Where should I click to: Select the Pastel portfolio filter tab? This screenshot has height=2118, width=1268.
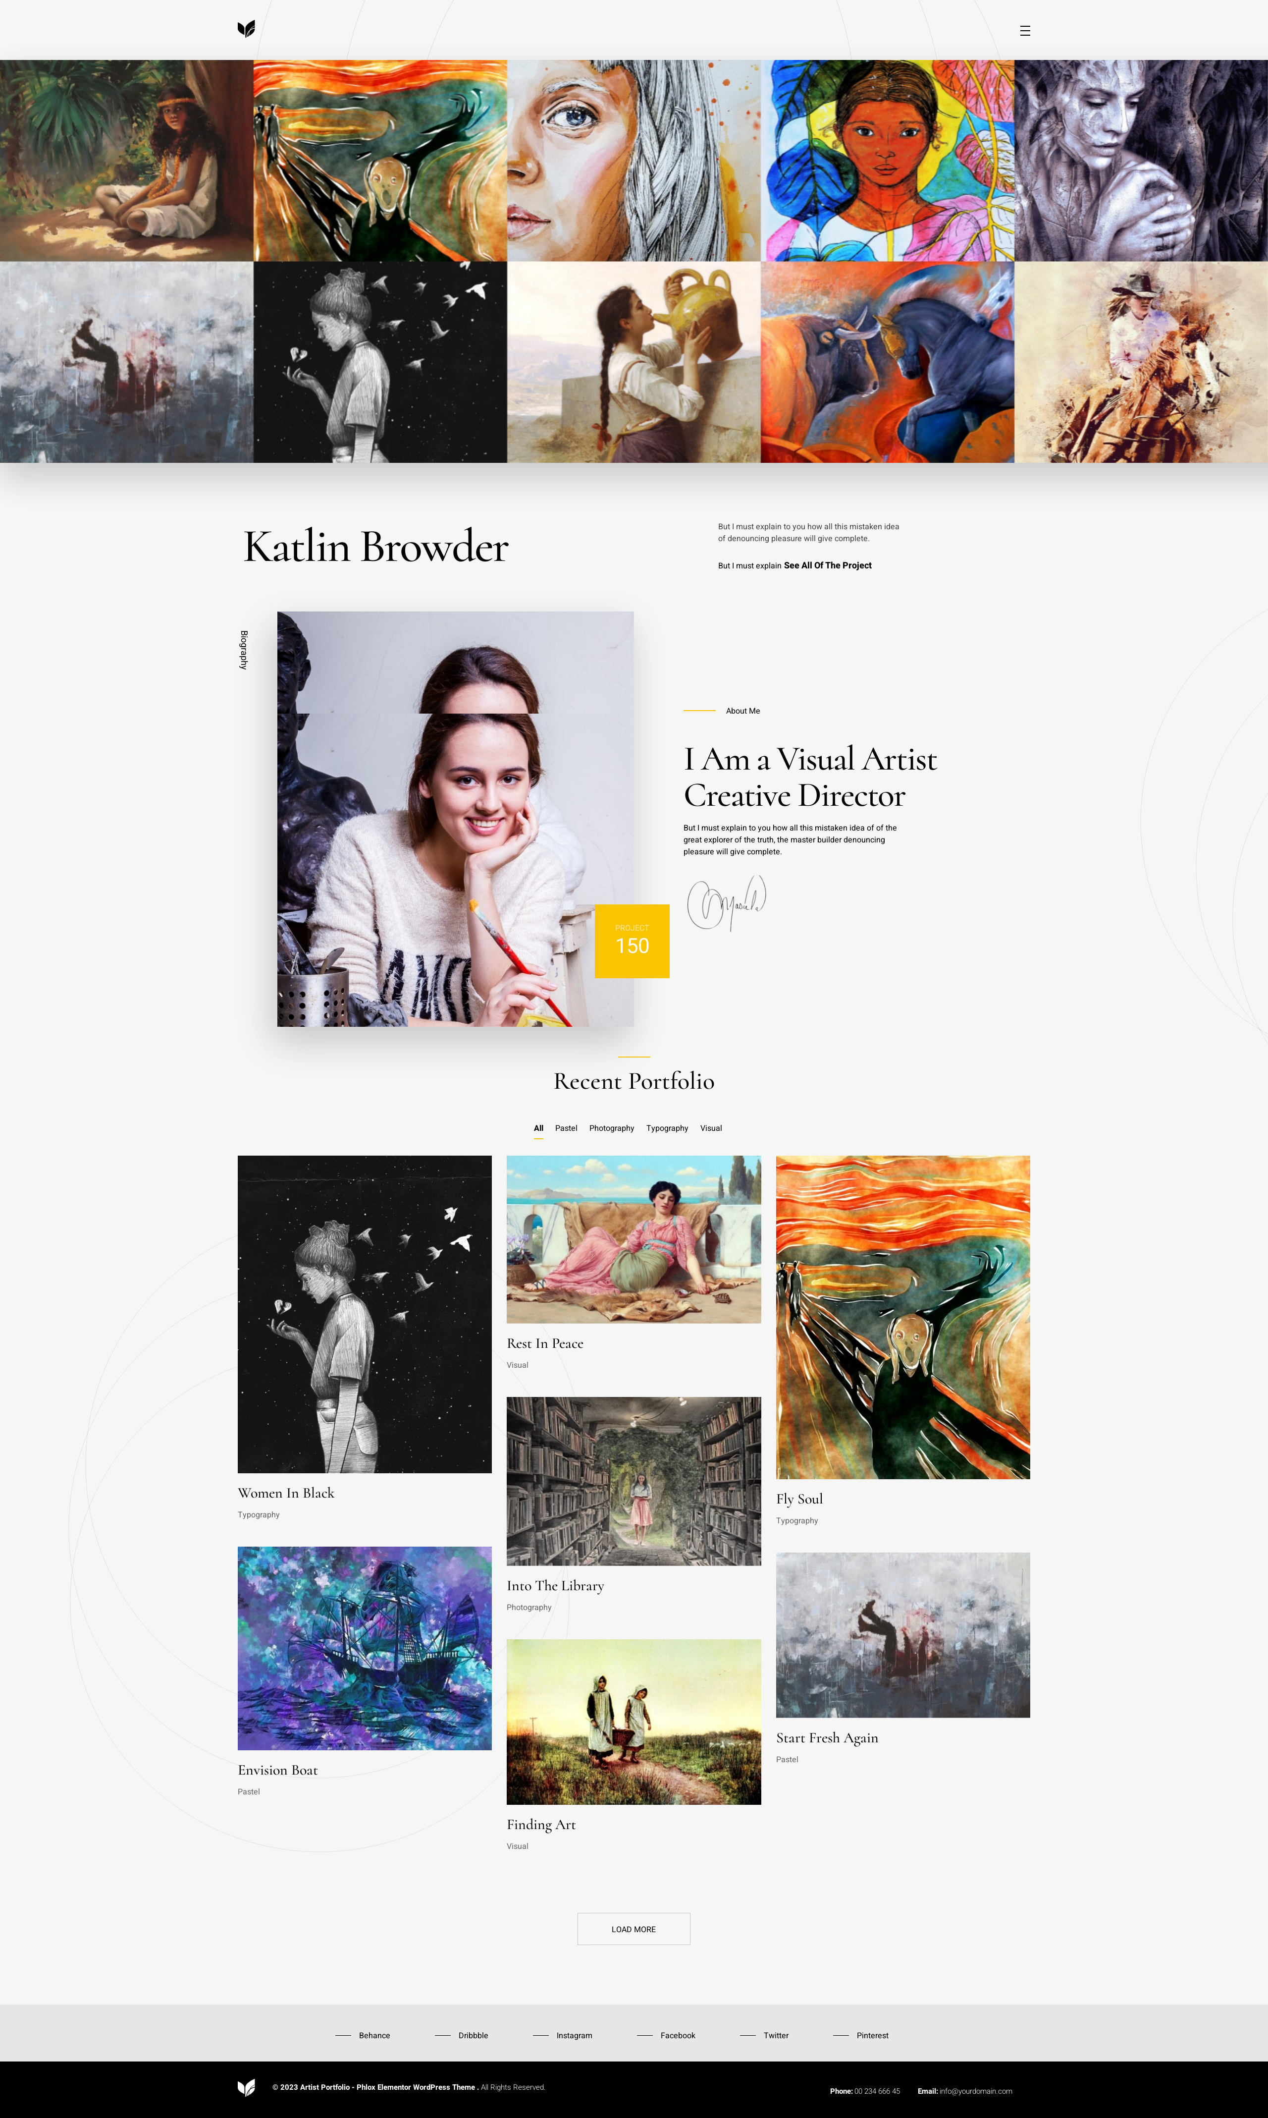point(566,1128)
